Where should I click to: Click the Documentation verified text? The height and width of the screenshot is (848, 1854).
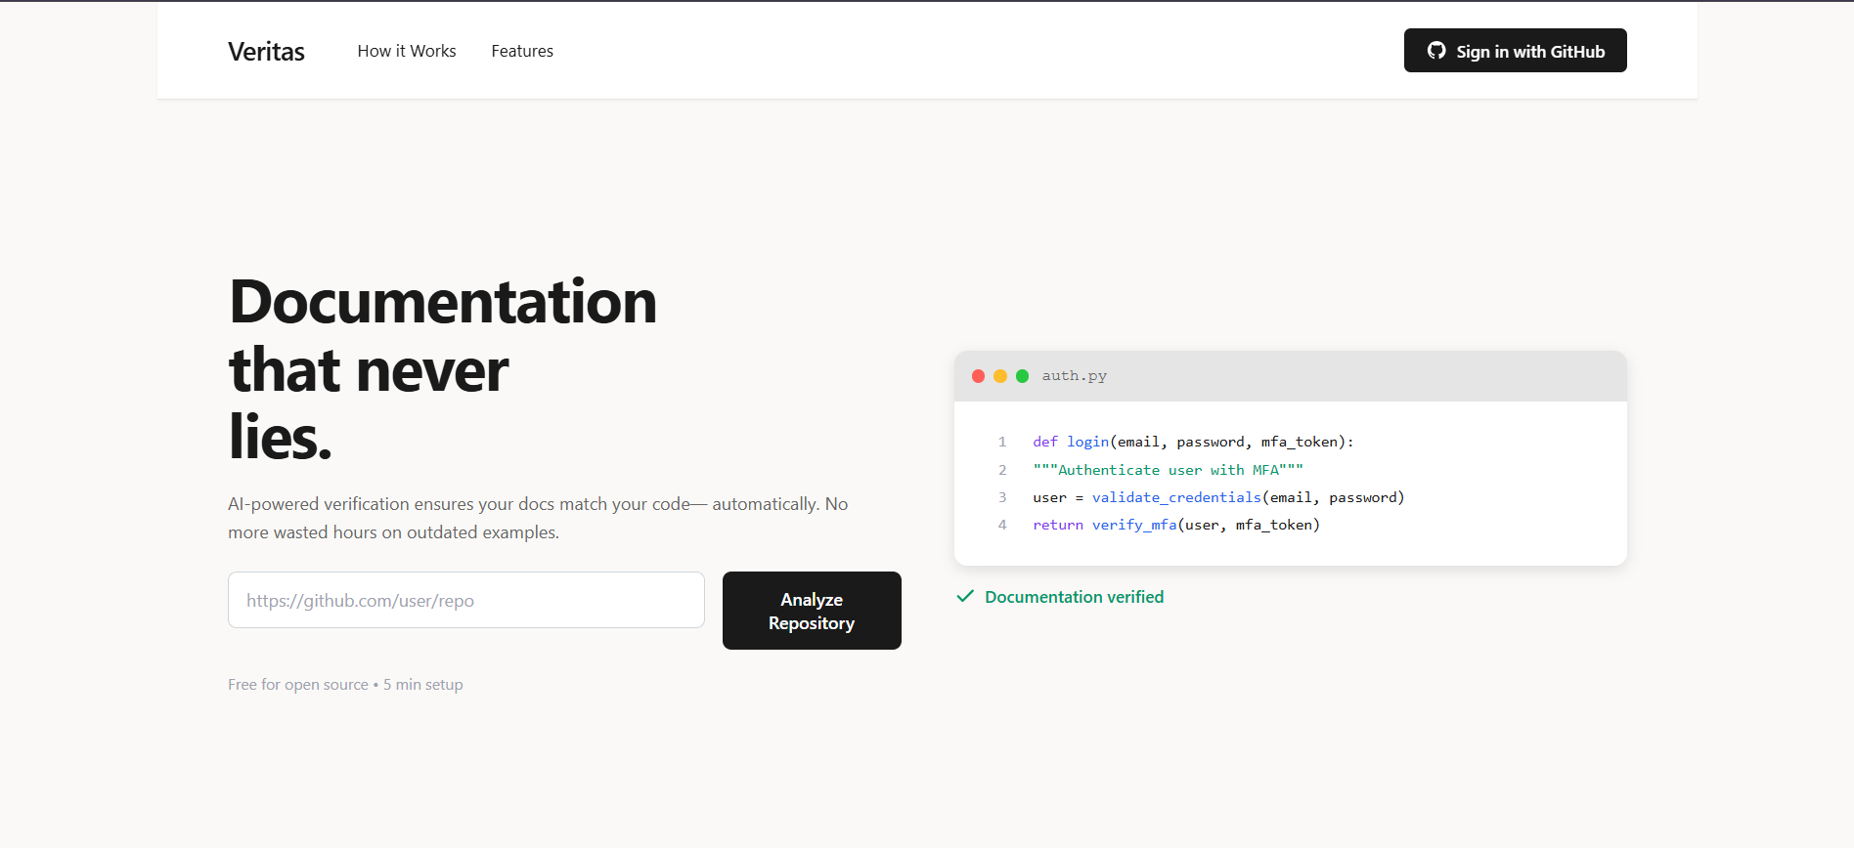click(1074, 597)
